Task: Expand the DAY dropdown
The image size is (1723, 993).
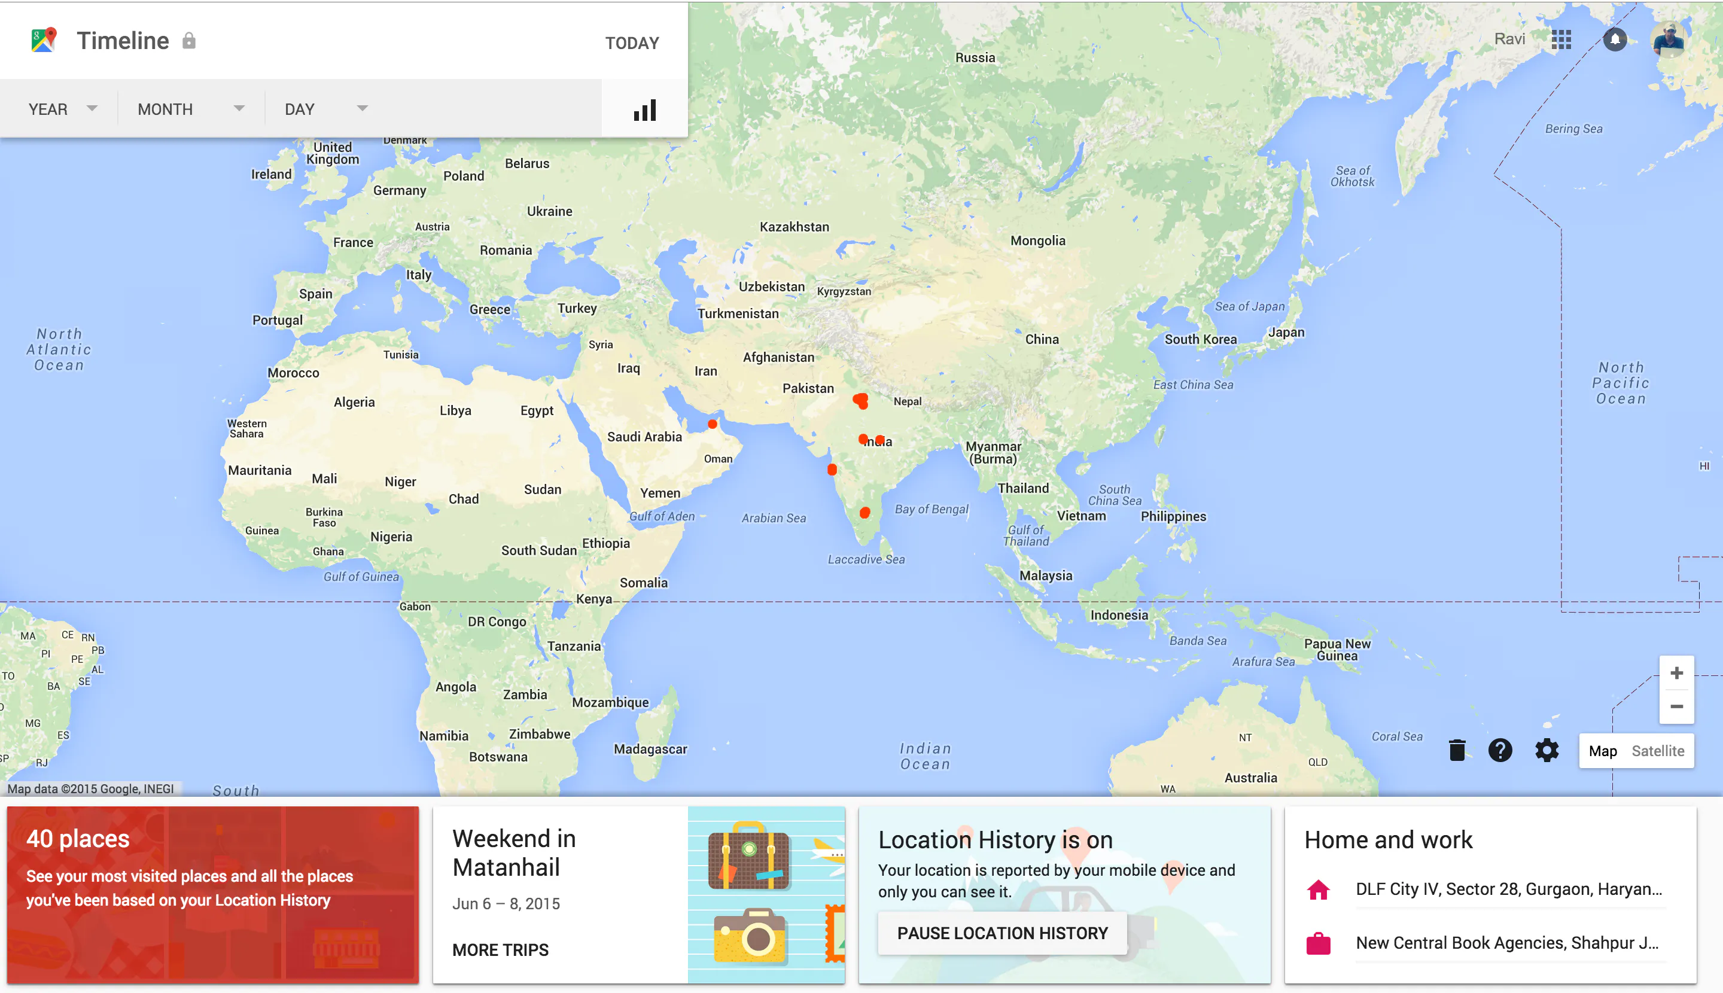Action: (326, 109)
